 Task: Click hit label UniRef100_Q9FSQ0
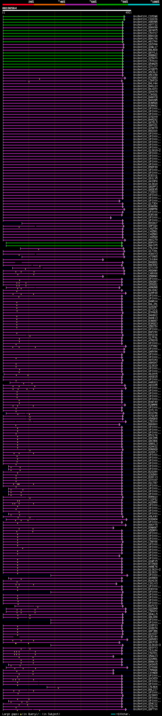pos(145,226)
